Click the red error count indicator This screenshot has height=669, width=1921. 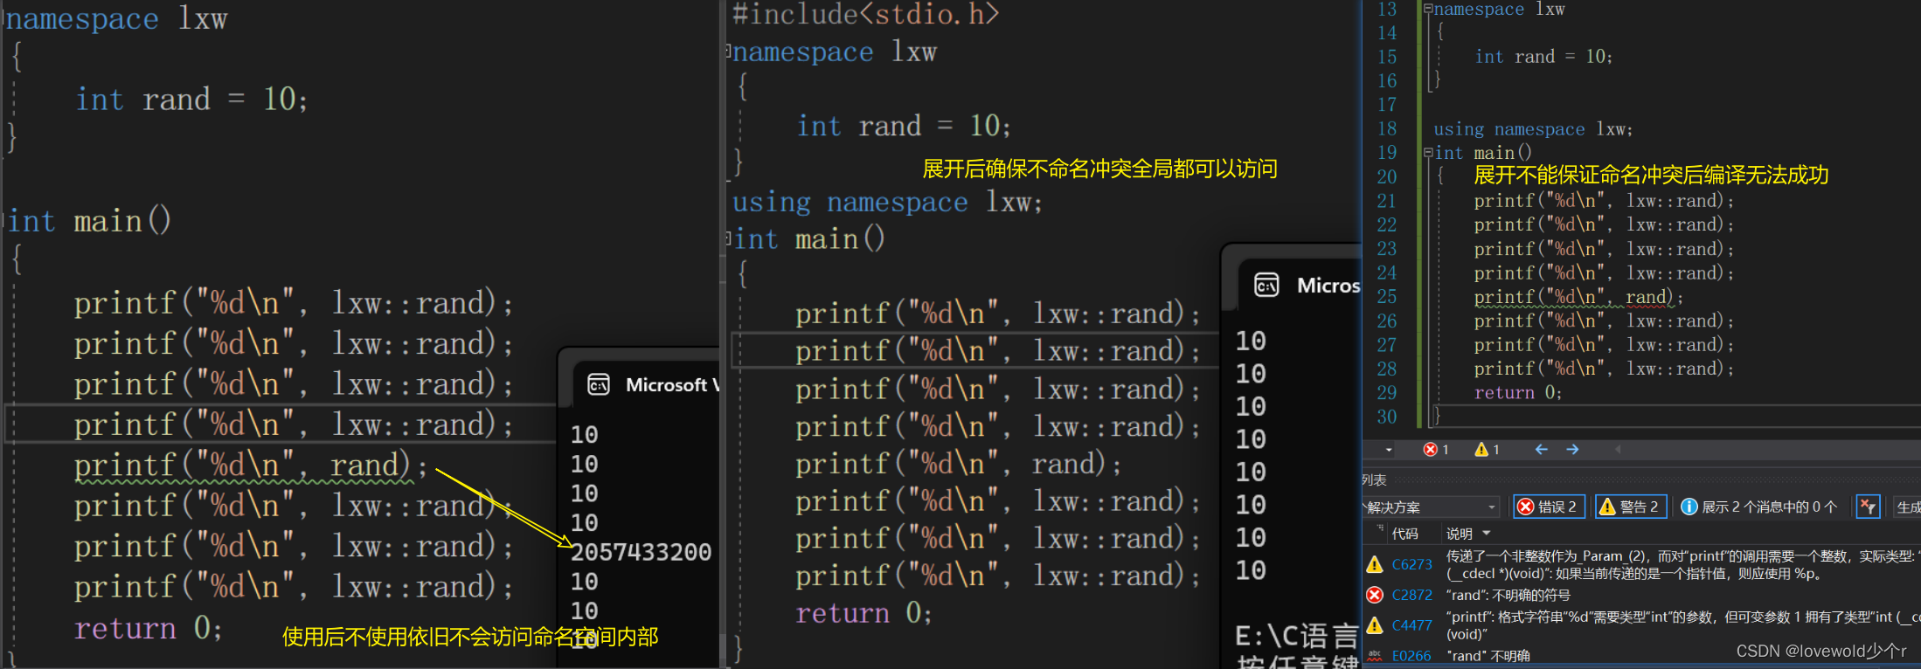(1436, 450)
